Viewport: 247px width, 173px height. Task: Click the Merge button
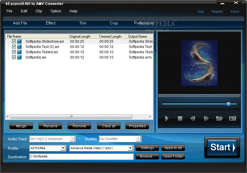(x=21, y=126)
